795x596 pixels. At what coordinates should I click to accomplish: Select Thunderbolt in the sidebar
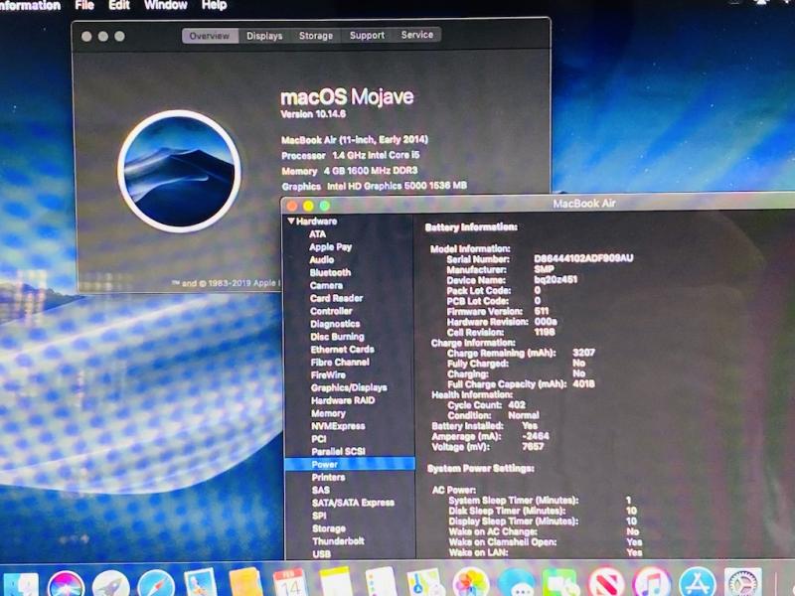[x=338, y=540]
